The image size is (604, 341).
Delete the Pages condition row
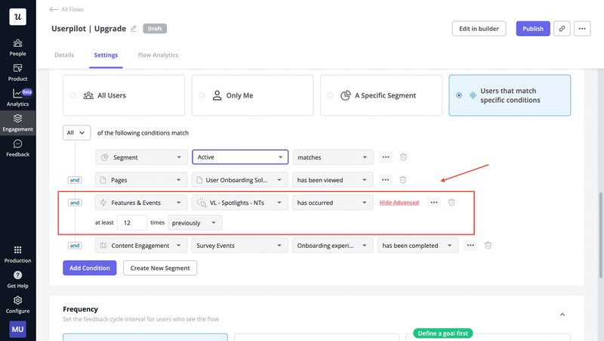[x=403, y=180]
